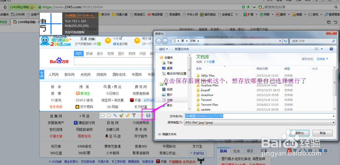
Task: Collapse folders via 隐藏文件夹
Action: click(167, 134)
